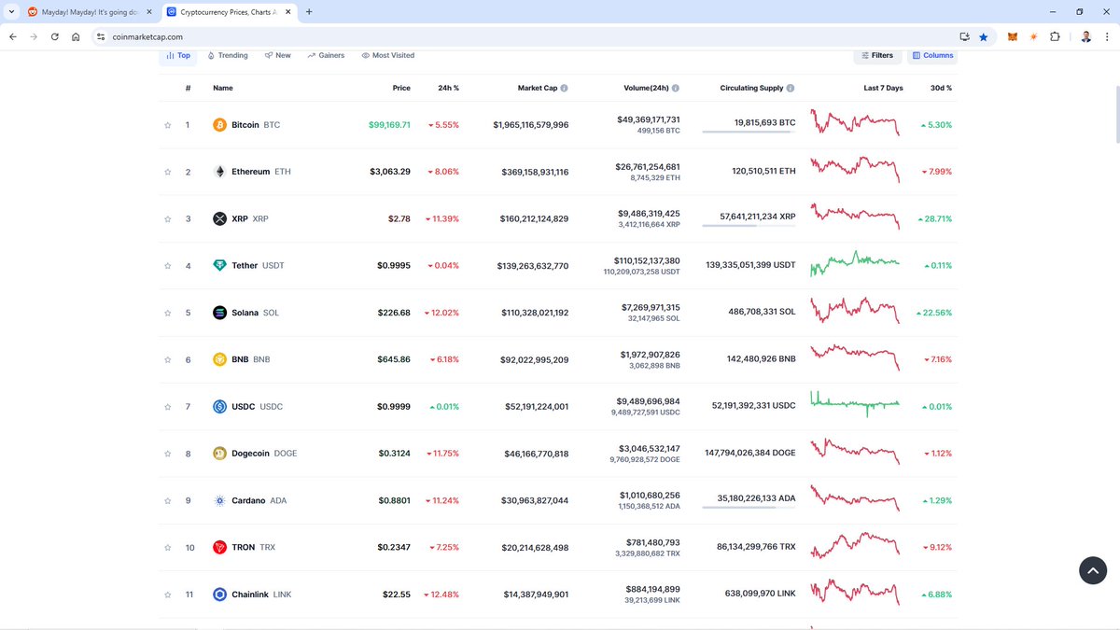Viewport: 1120px width, 630px height.
Task: Reload the page
Action: click(55, 36)
